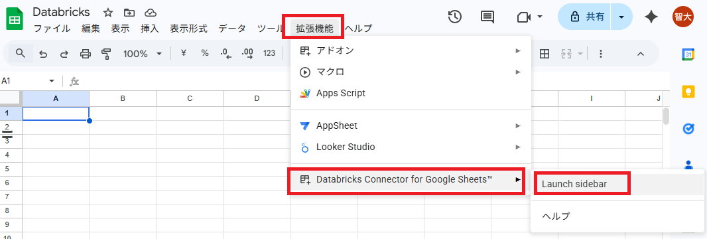Select the paint format tool
Screen dimensions: 707x239
(x=106, y=54)
